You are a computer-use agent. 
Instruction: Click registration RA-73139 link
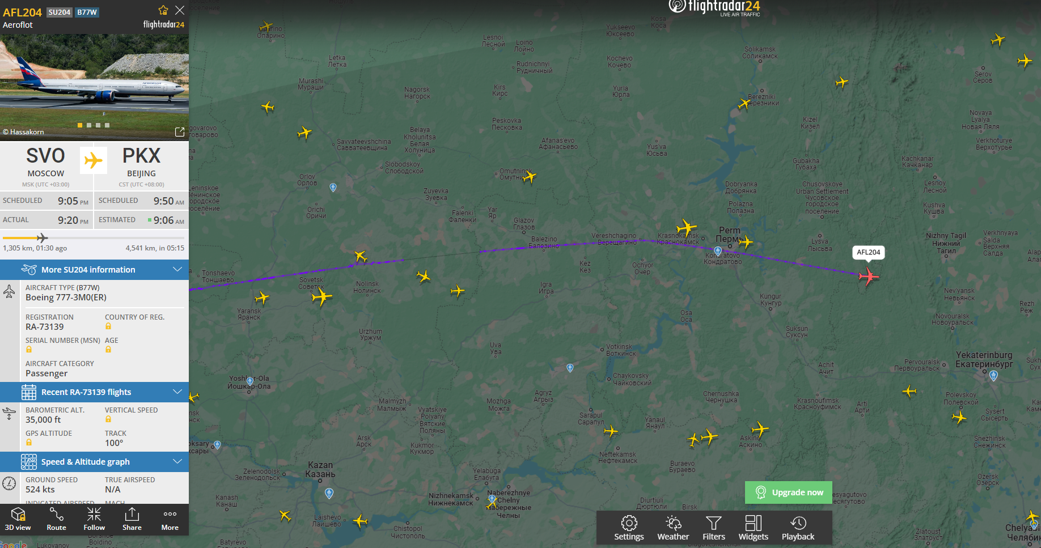[x=45, y=327]
